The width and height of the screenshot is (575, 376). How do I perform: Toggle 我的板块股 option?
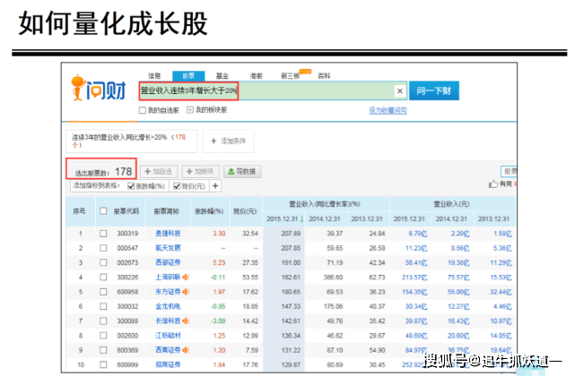click(190, 110)
